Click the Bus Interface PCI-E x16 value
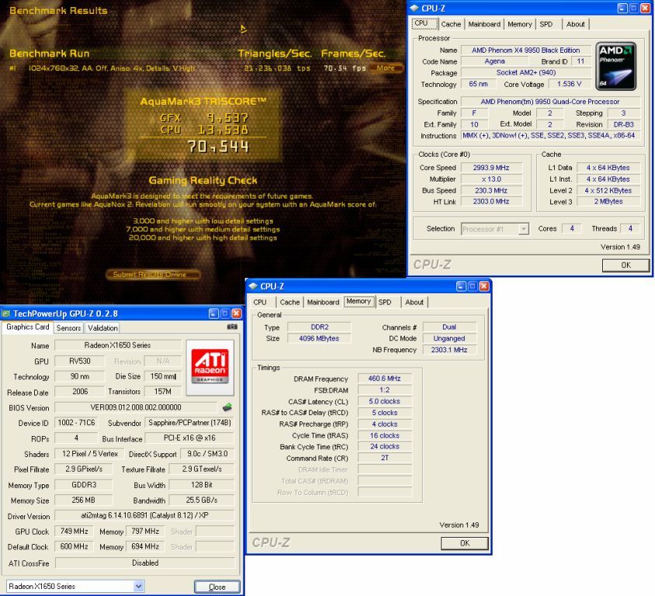The image size is (655, 596). 189,438
